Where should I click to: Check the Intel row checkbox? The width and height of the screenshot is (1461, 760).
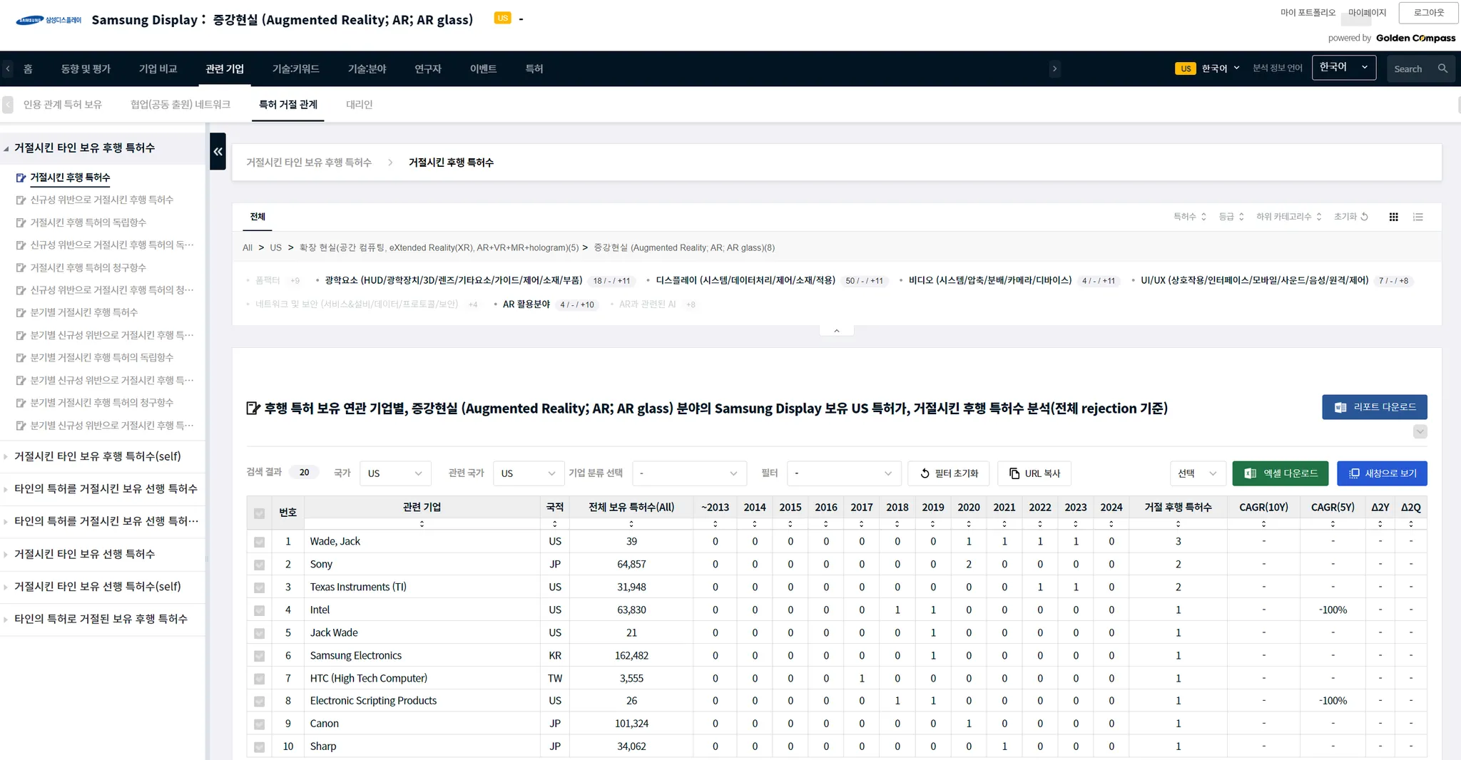[259, 610]
